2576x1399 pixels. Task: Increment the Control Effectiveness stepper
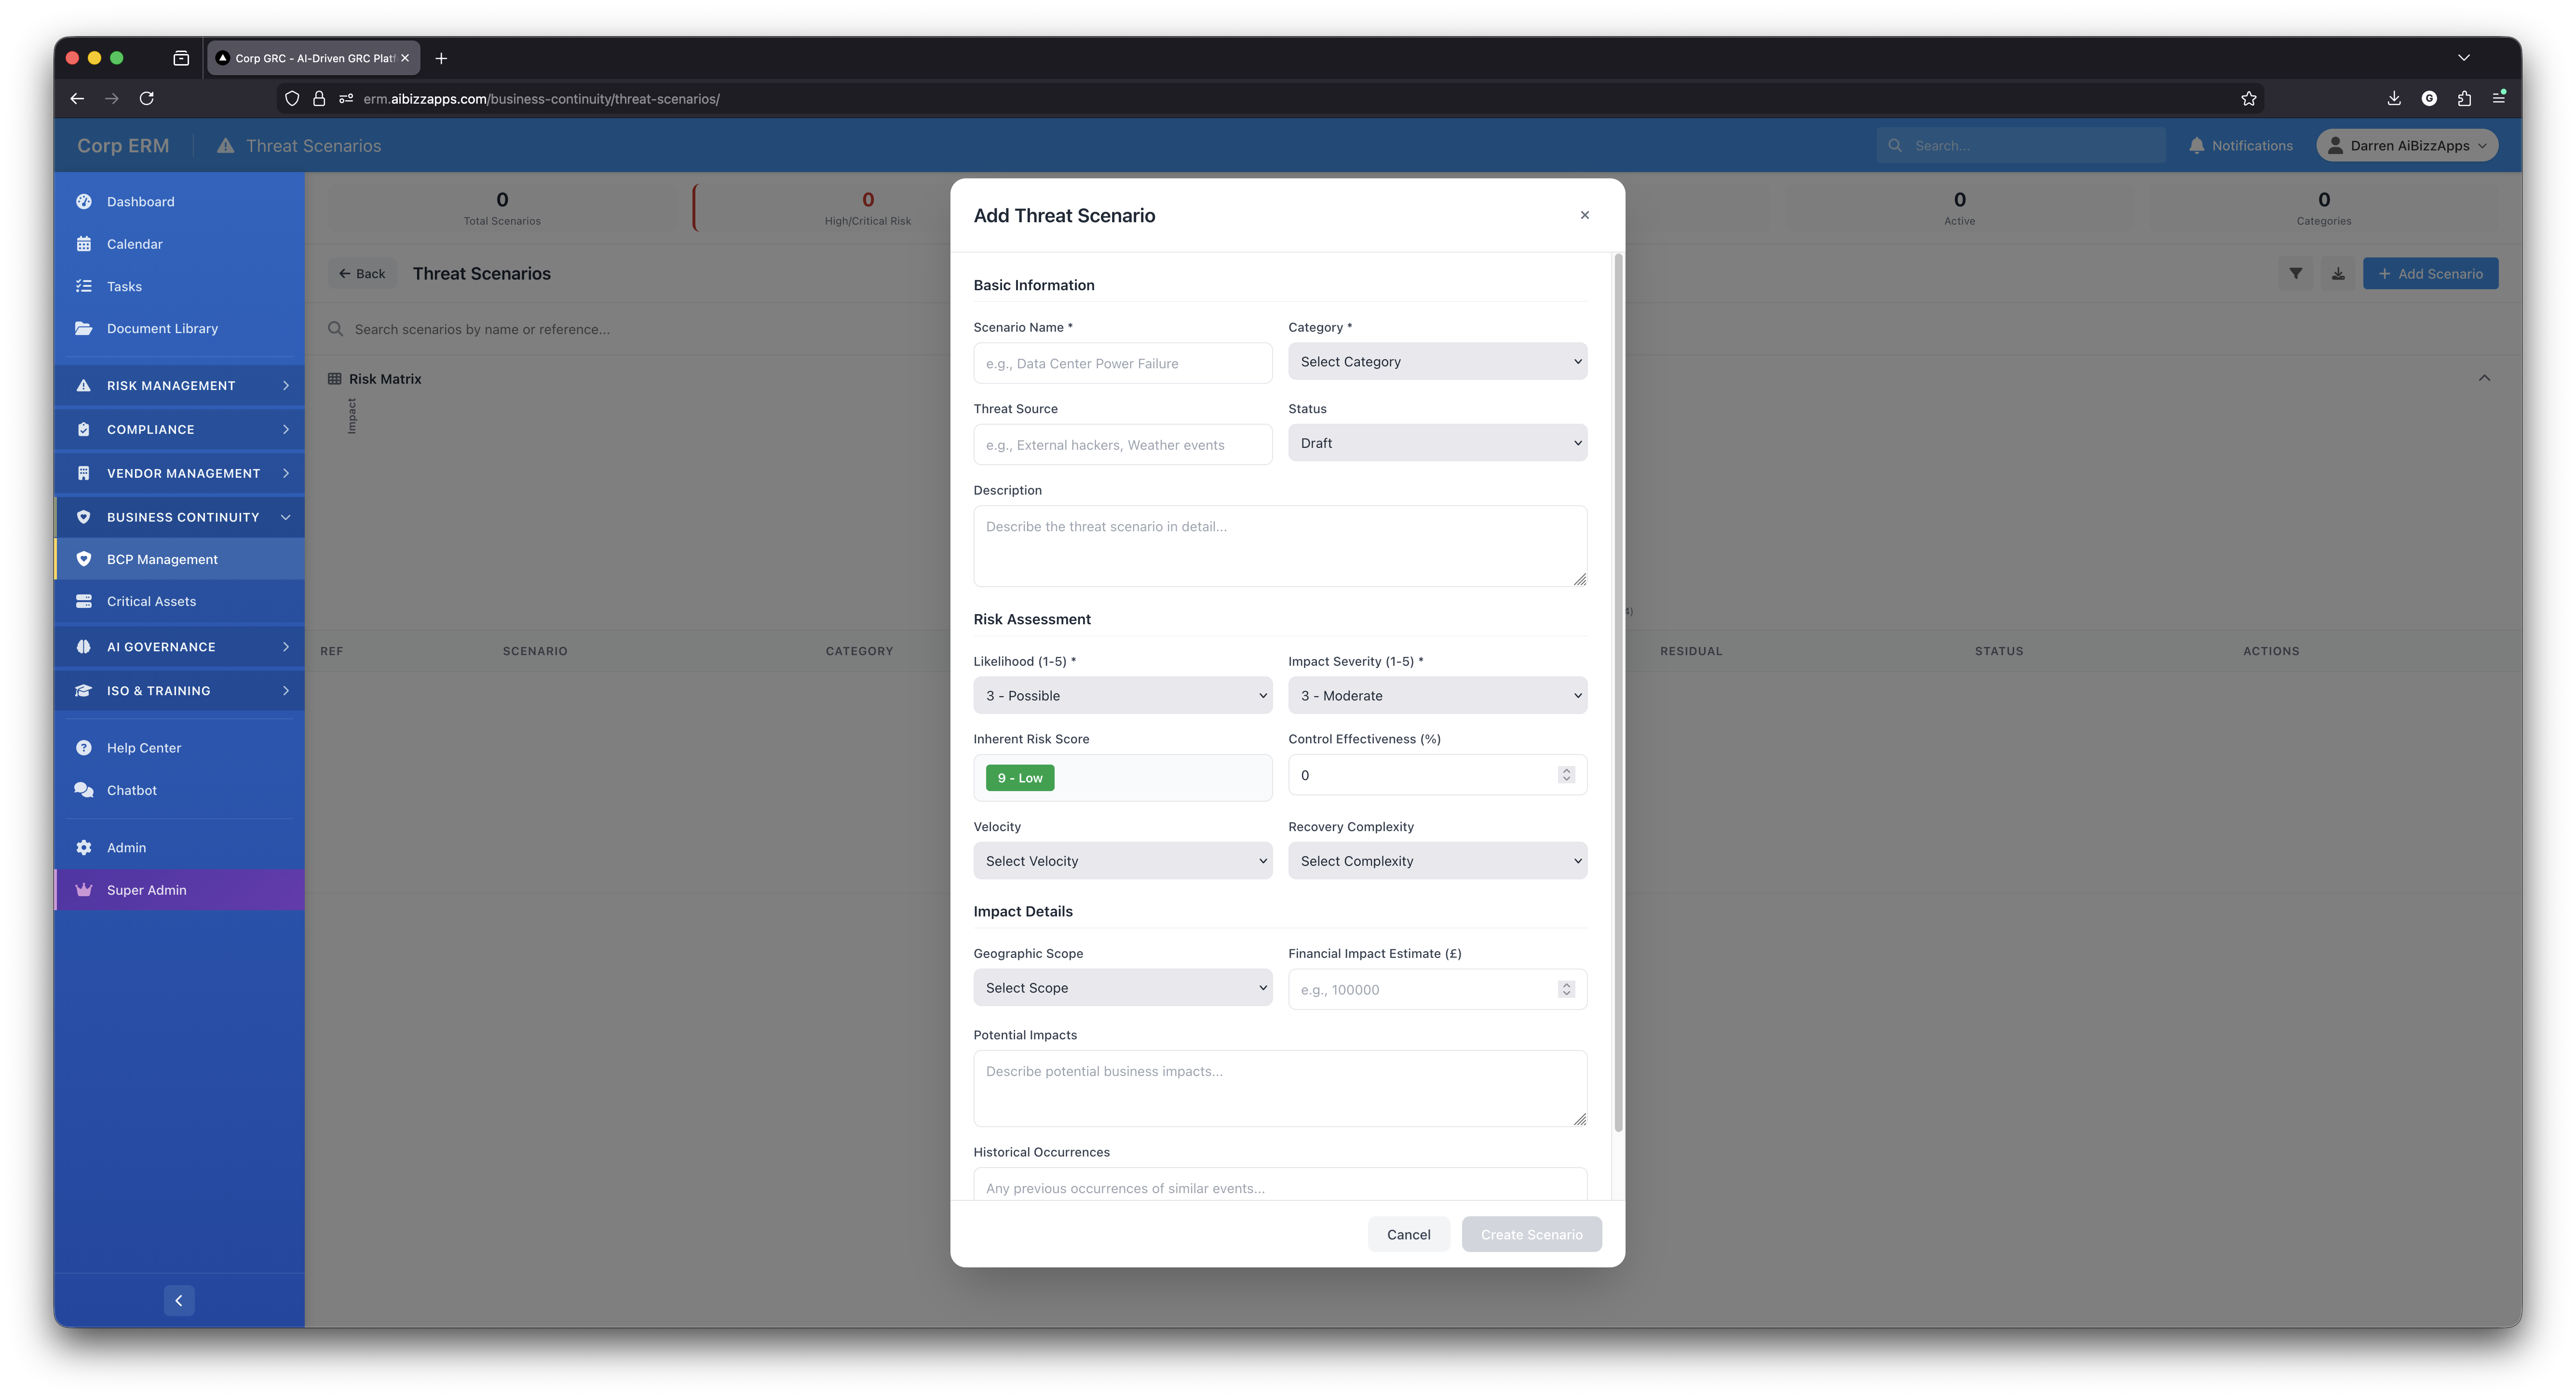1566,770
